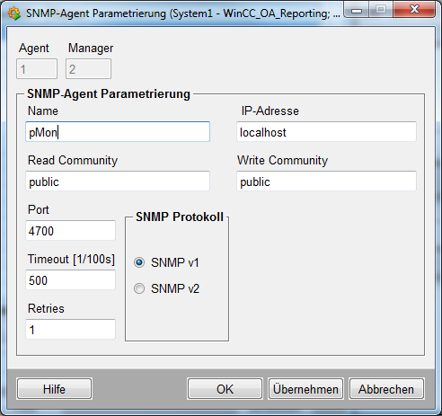Focus the Read Community input field

pos(118,181)
